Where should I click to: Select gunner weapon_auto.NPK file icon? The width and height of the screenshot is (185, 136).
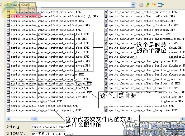(x=8, y=79)
